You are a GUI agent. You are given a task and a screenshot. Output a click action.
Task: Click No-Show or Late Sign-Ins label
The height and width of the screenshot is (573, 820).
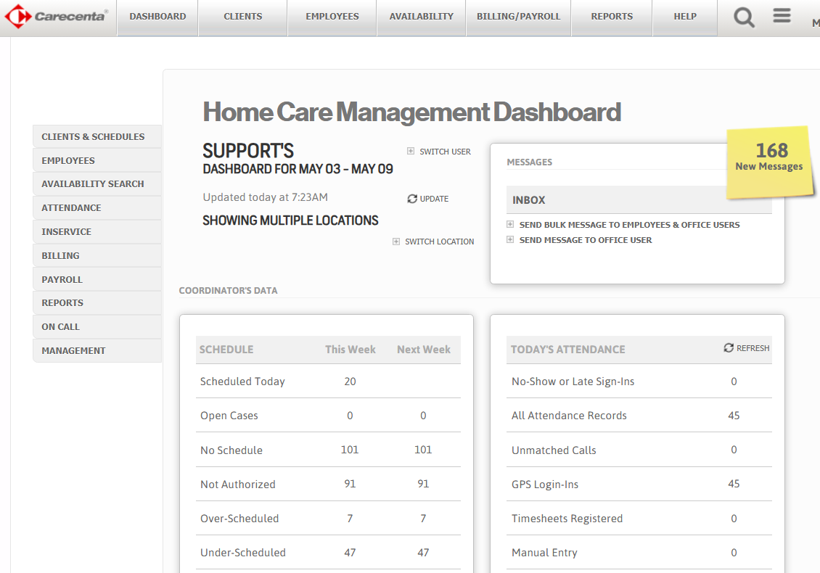point(573,382)
